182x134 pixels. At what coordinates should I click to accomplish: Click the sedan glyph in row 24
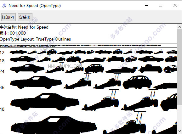click(94, 68)
